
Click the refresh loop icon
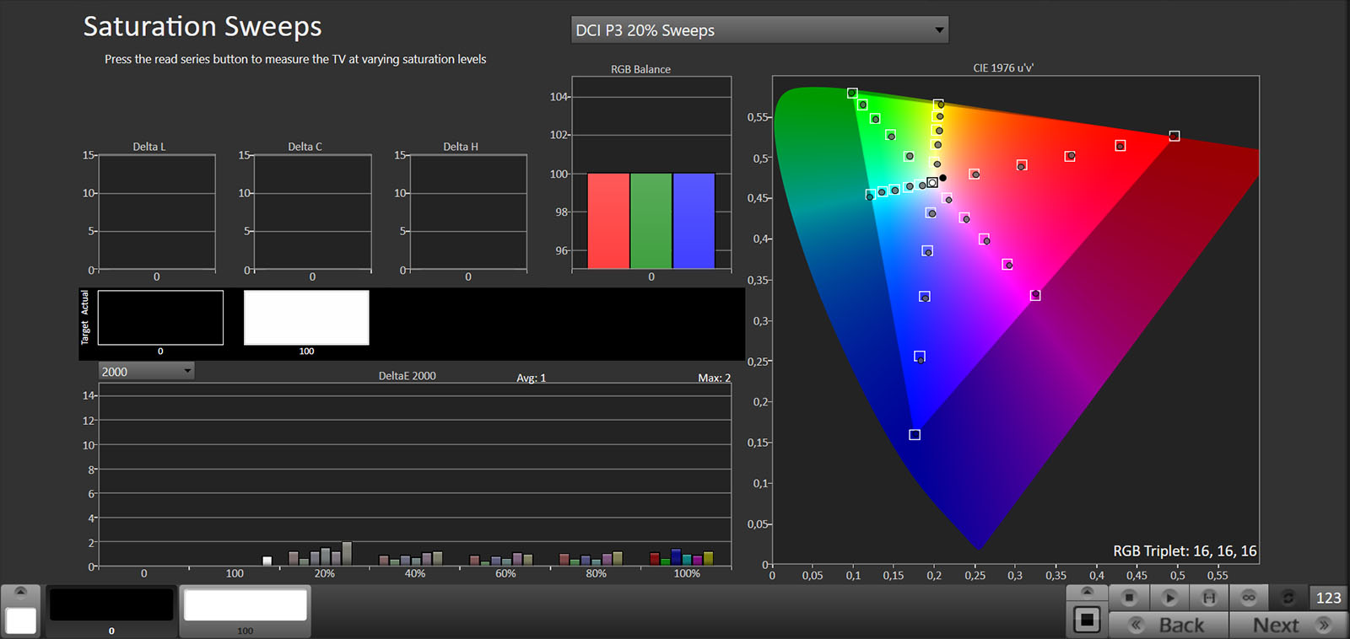click(1288, 598)
